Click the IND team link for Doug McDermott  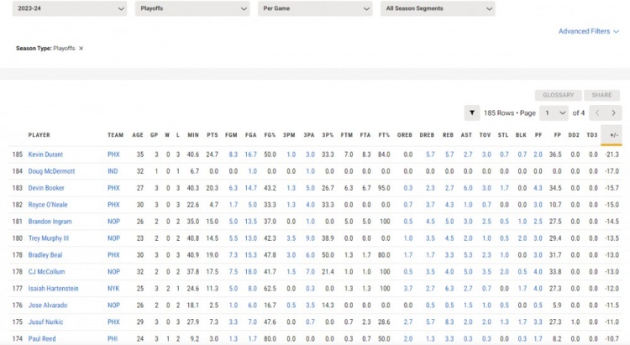click(x=113, y=171)
